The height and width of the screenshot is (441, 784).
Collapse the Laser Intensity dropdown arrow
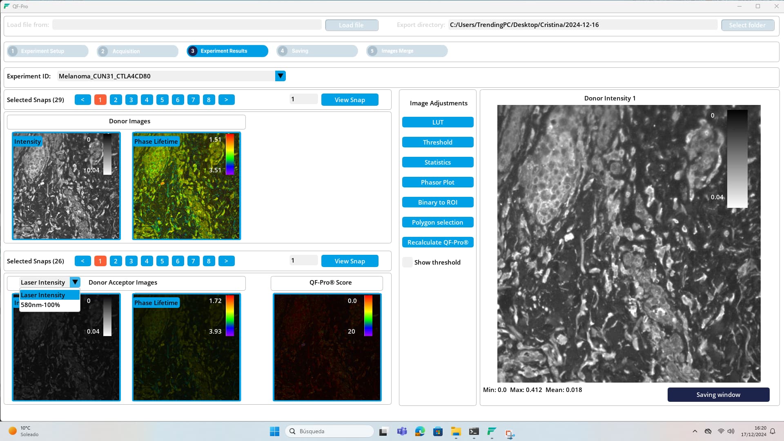[x=75, y=282]
